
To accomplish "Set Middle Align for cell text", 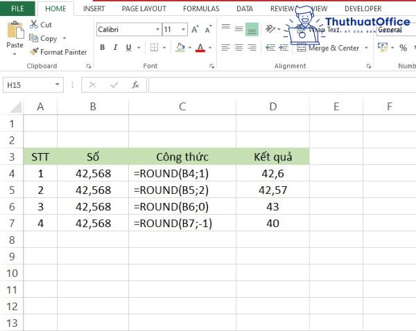I will coord(239,28).
